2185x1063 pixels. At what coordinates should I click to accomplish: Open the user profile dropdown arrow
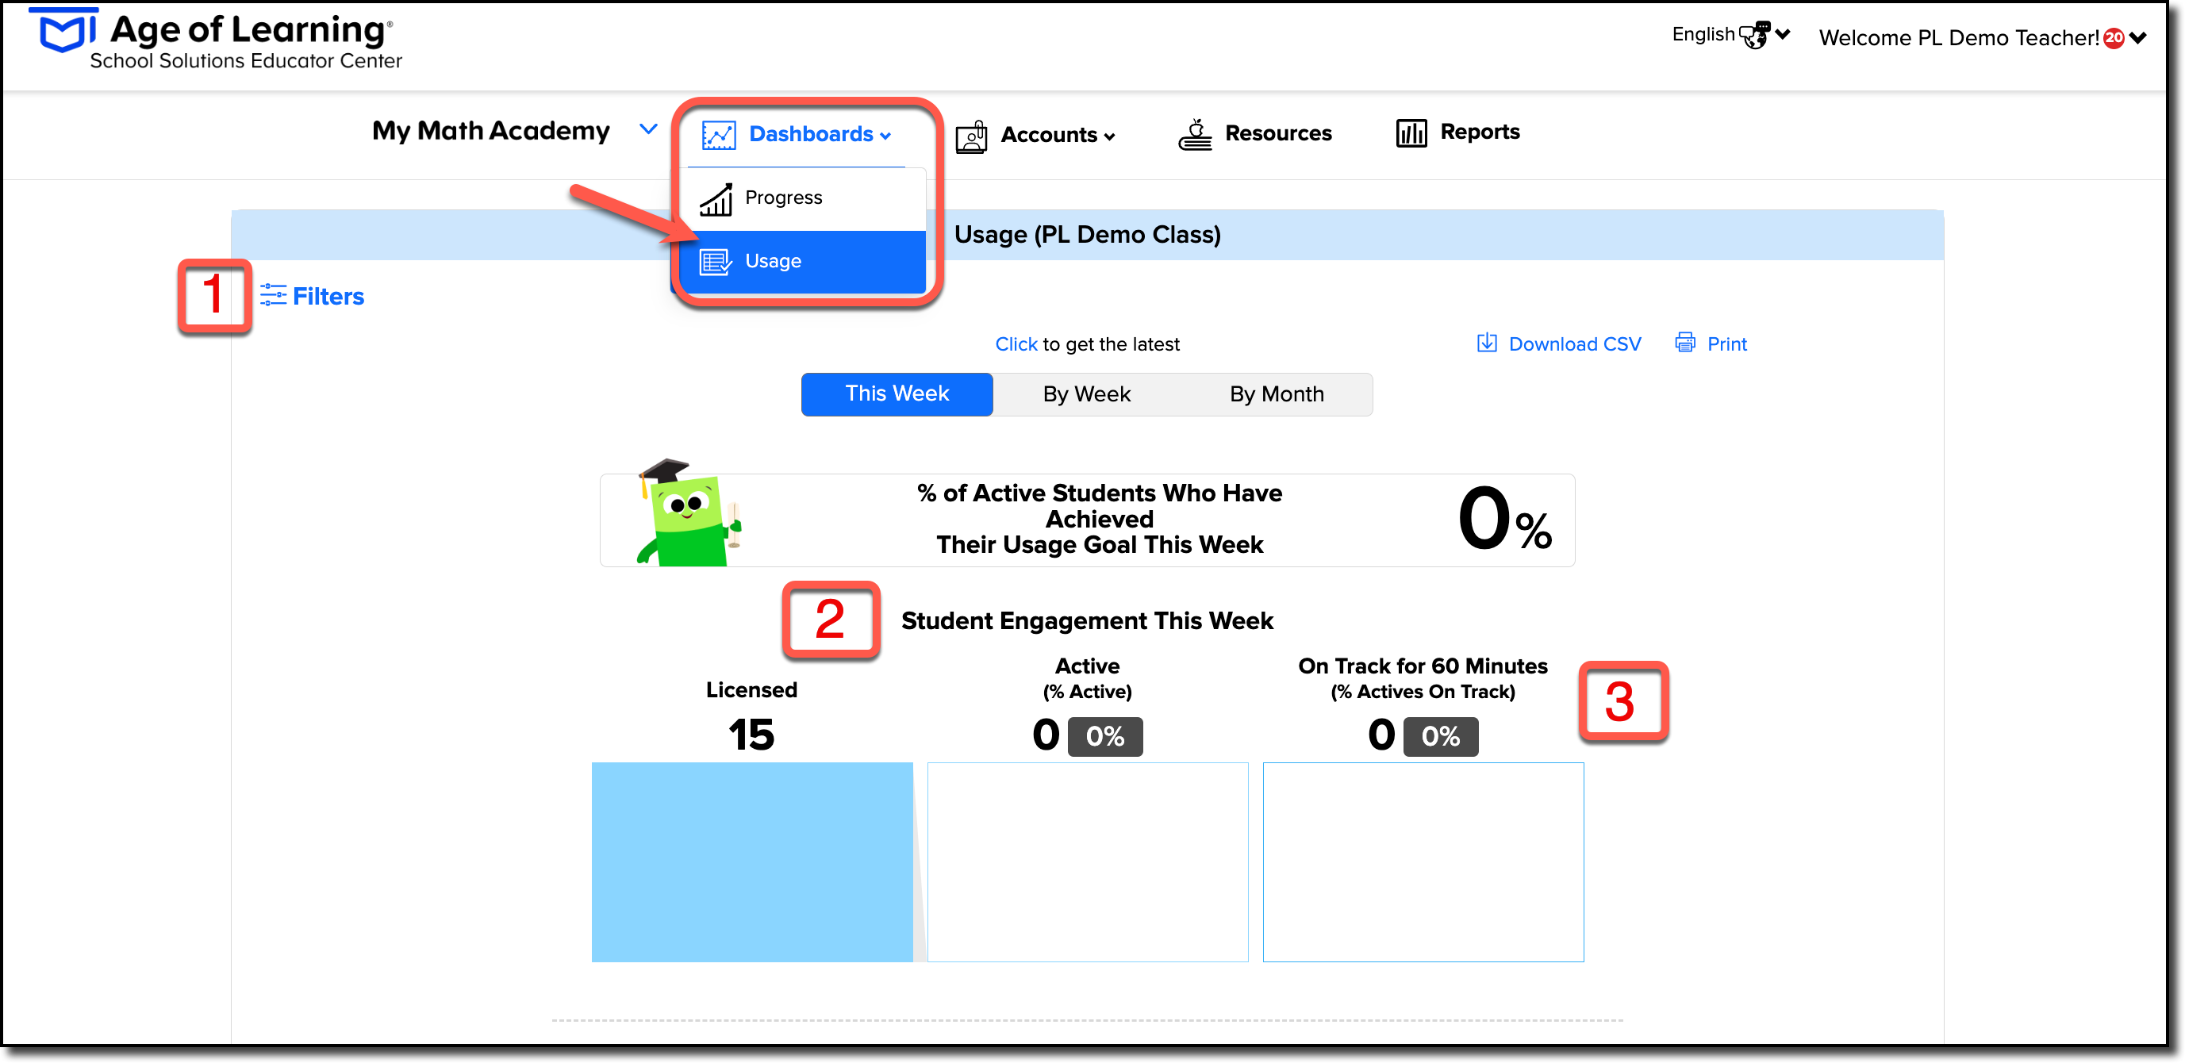click(2137, 37)
